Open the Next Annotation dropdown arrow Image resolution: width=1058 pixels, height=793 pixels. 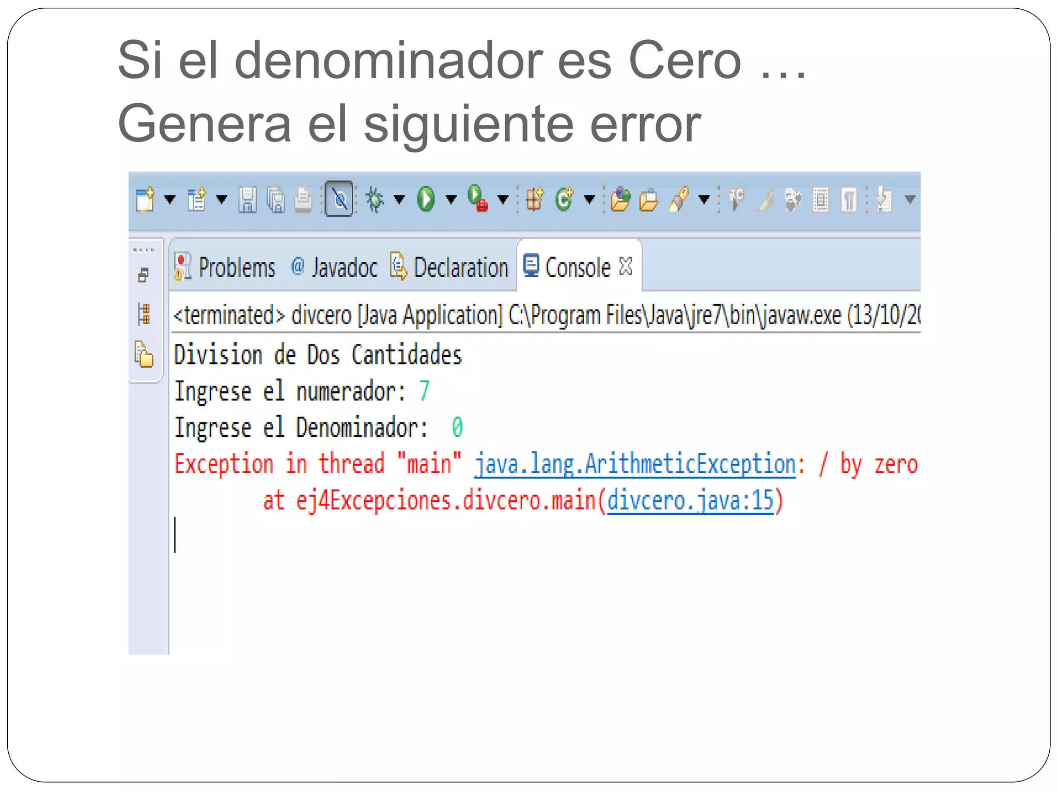tap(910, 199)
